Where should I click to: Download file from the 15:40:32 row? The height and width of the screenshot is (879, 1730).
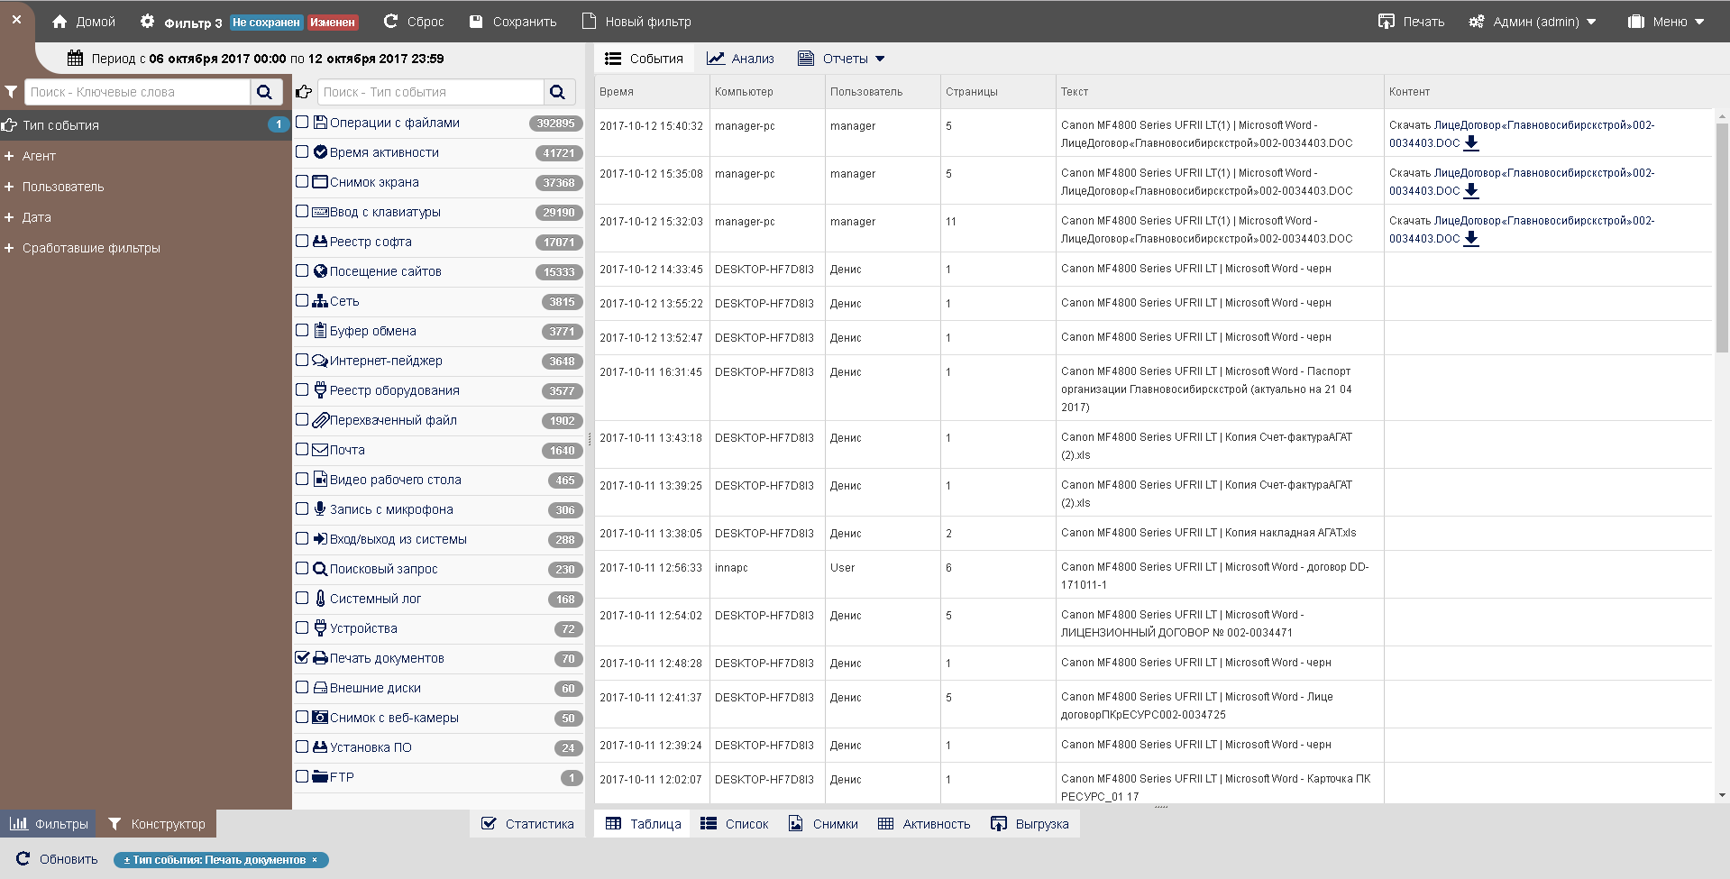click(x=1471, y=143)
